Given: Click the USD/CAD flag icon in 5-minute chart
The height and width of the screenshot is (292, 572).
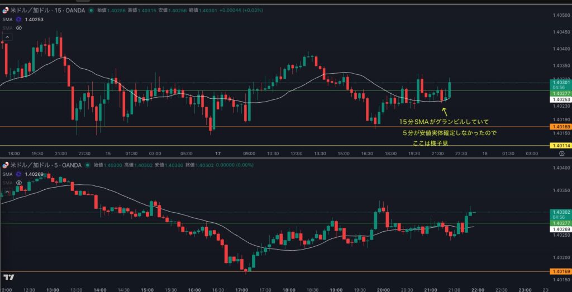Looking at the screenshot, I should [5, 165].
